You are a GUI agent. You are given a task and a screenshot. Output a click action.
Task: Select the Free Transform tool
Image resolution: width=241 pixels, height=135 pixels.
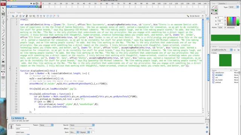[3, 14]
